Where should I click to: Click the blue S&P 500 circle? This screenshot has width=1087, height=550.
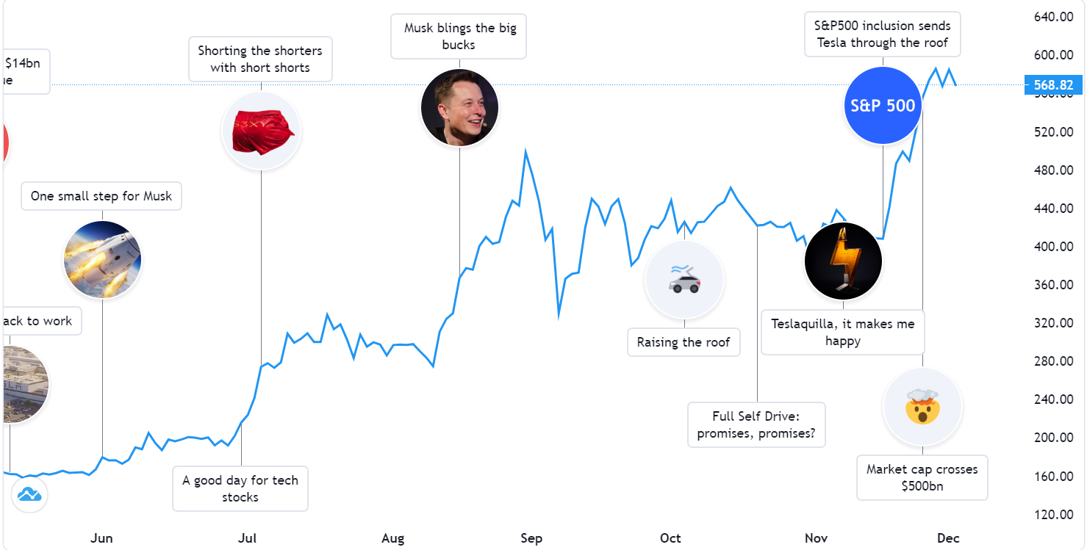point(883,105)
